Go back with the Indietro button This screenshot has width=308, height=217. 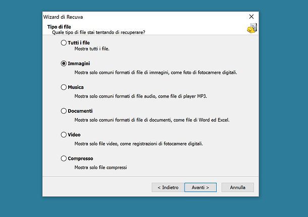(168, 188)
